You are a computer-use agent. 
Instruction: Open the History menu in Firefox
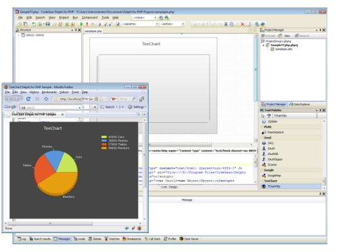pos(34,92)
